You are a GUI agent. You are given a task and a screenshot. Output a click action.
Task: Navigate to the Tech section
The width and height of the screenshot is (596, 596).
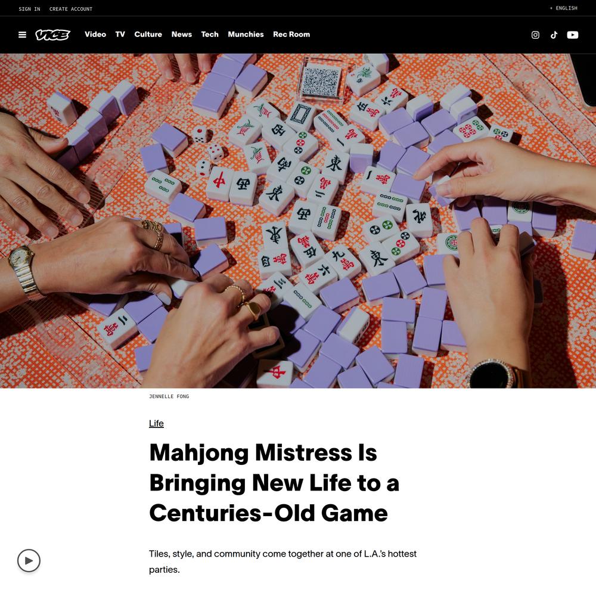coord(210,34)
